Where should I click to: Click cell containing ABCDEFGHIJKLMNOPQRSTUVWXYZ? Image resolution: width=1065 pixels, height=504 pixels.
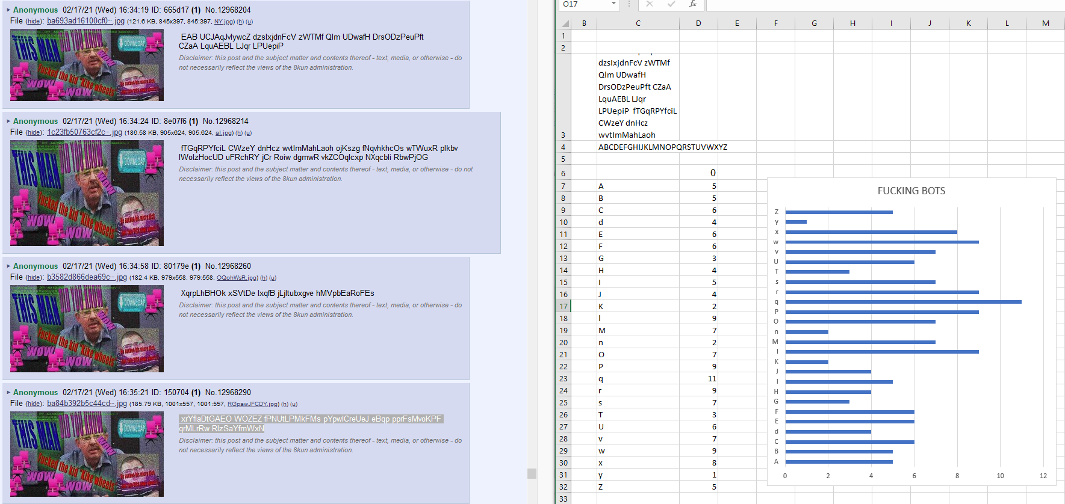638,147
